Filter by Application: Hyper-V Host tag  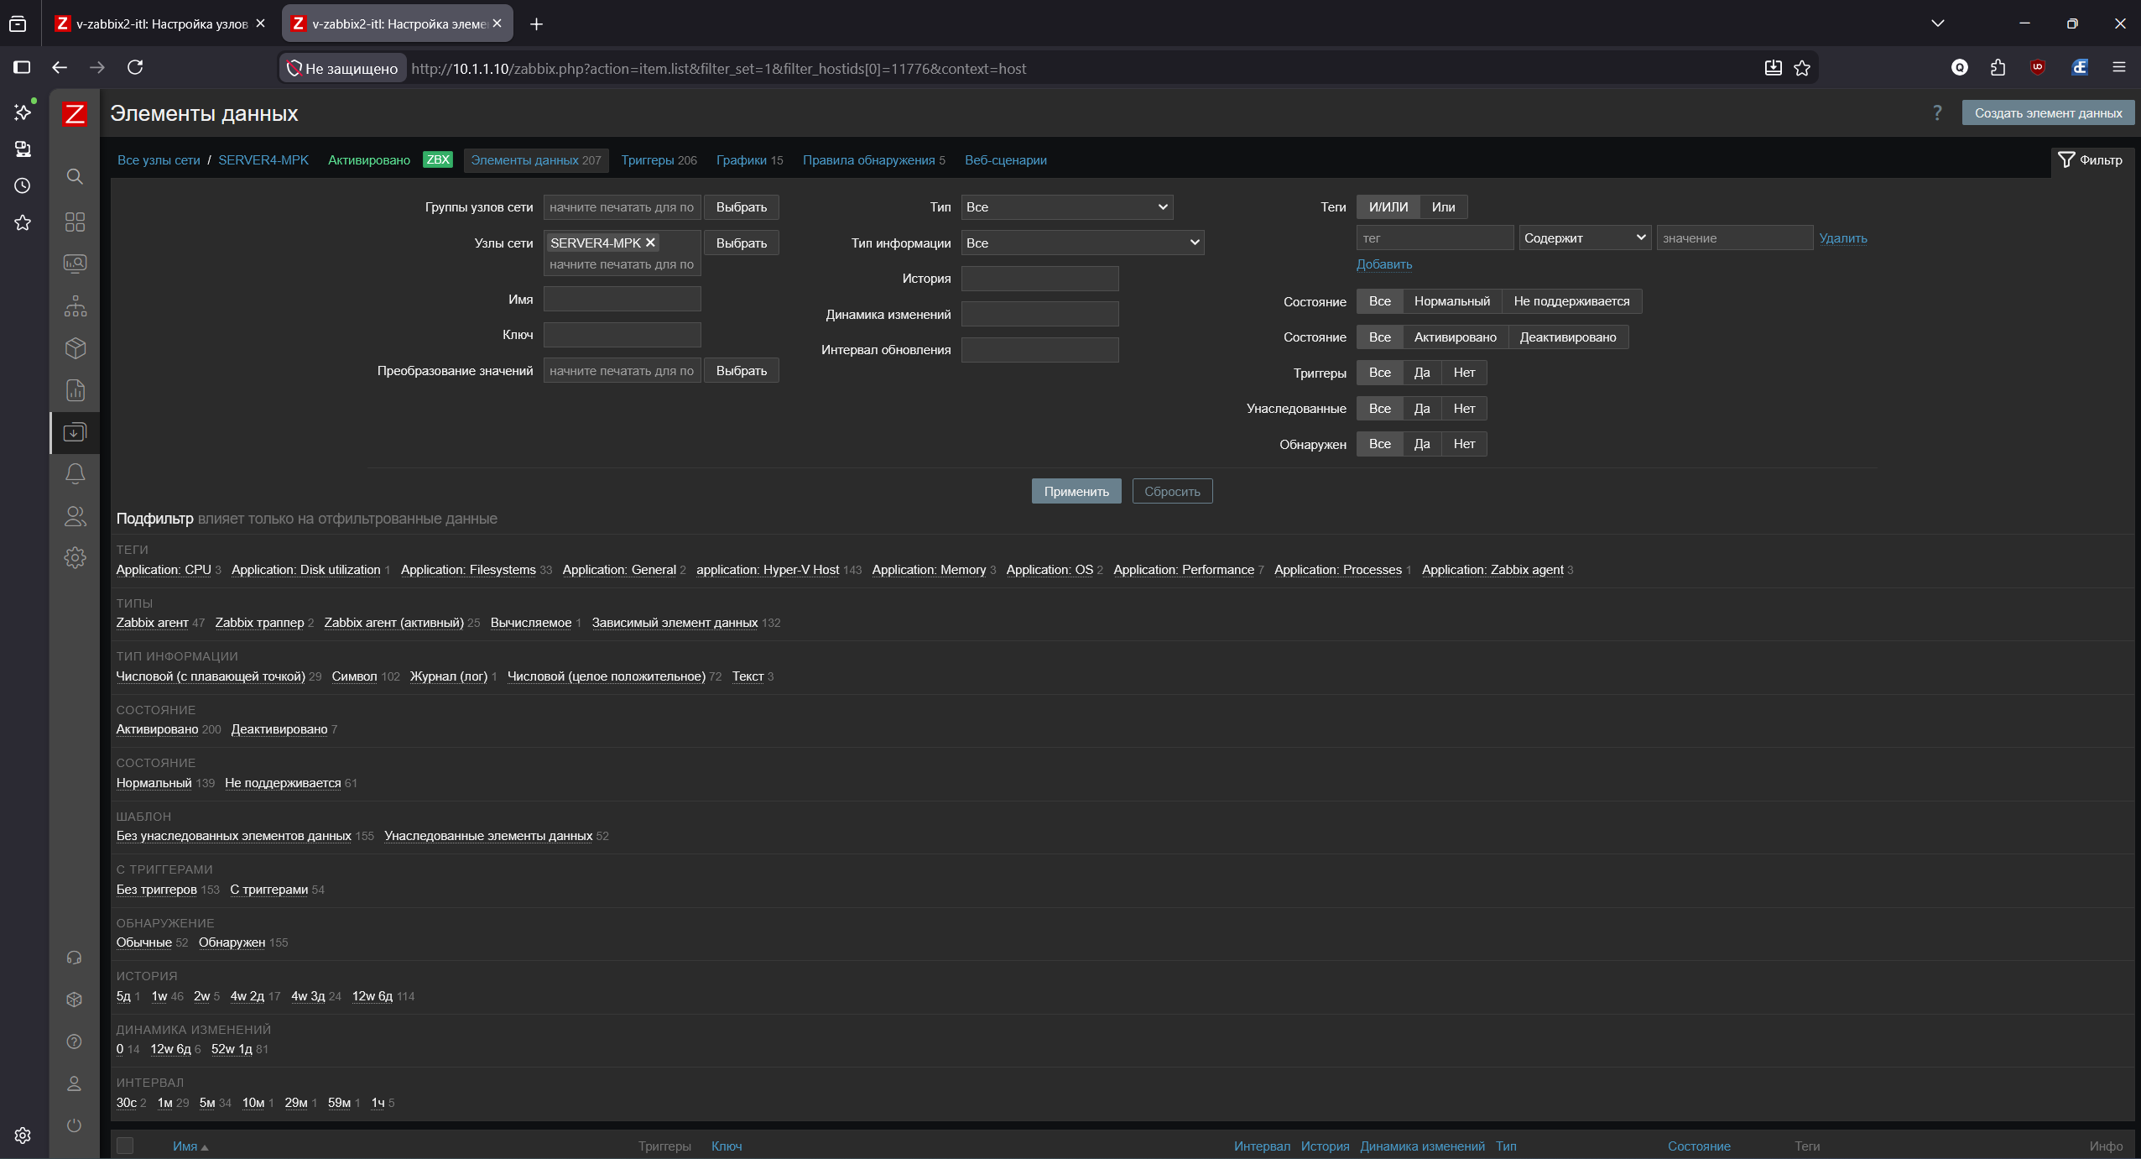(x=767, y=570)
